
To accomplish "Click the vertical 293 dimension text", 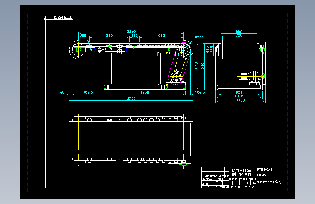I will click(211, 50).
